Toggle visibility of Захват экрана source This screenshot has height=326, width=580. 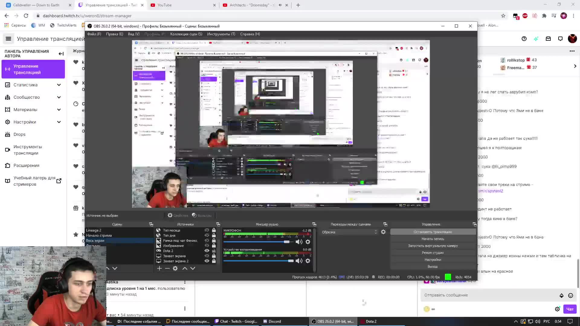207,256
